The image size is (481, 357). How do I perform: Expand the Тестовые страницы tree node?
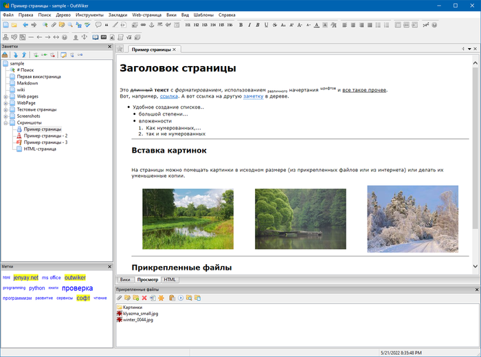point(5,109)
